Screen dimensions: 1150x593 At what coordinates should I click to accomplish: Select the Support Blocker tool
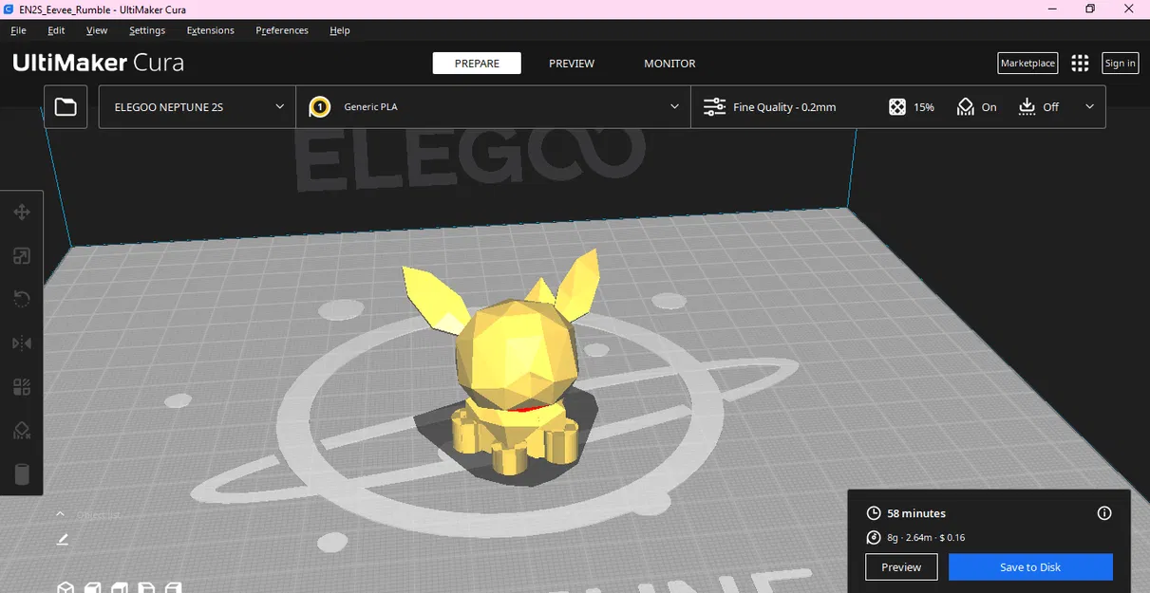[x=22, y=430]
